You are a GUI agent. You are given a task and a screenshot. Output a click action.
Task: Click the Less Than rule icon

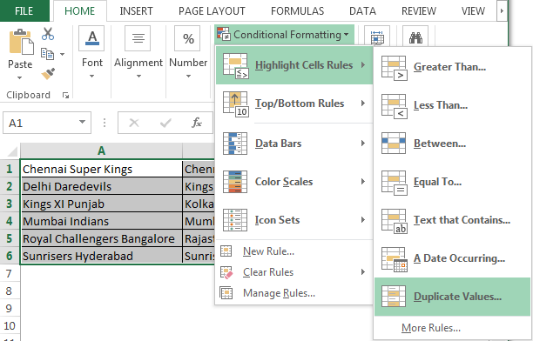click(394, 106)
